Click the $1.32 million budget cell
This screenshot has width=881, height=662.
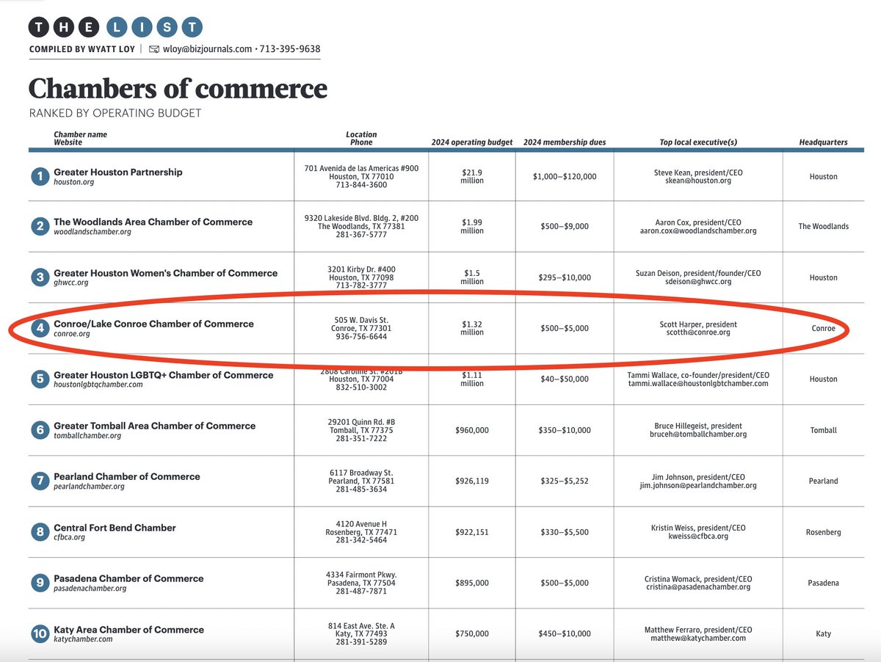[x=472, y=328]
